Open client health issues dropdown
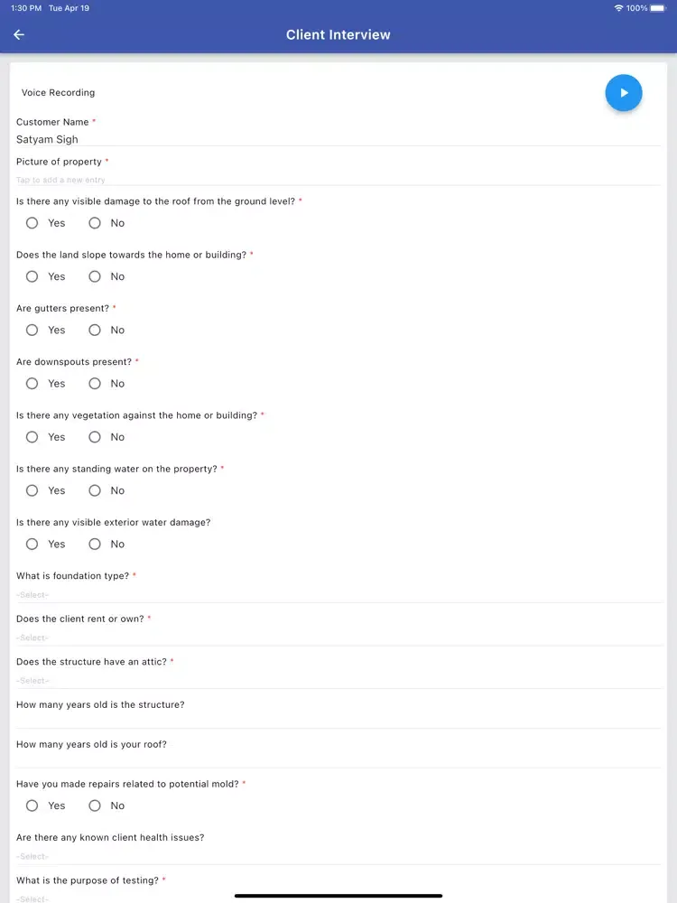The height and width of the screenshot is (903, 677). point(338,856)
